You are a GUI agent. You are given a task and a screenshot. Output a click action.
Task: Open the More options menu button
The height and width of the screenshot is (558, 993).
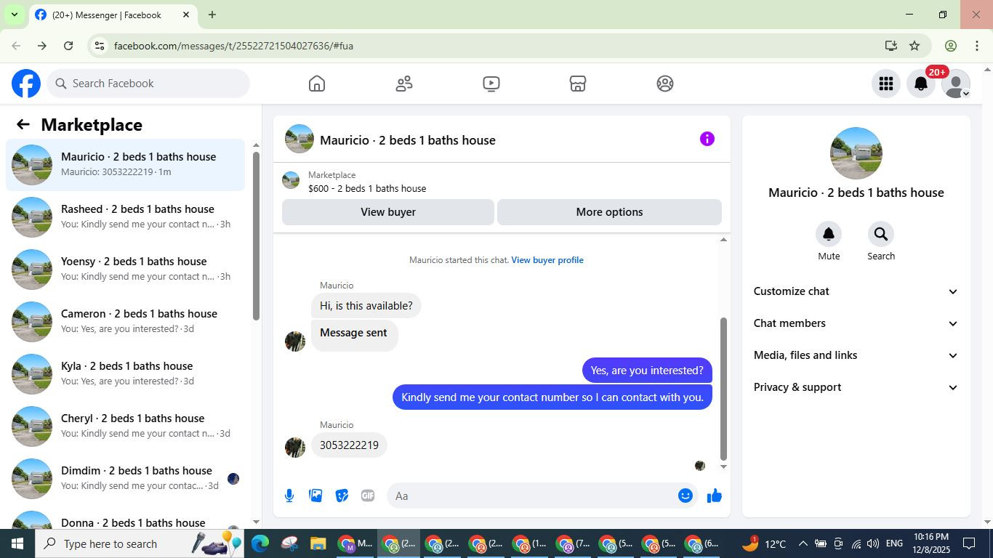[x=609, y=212]
